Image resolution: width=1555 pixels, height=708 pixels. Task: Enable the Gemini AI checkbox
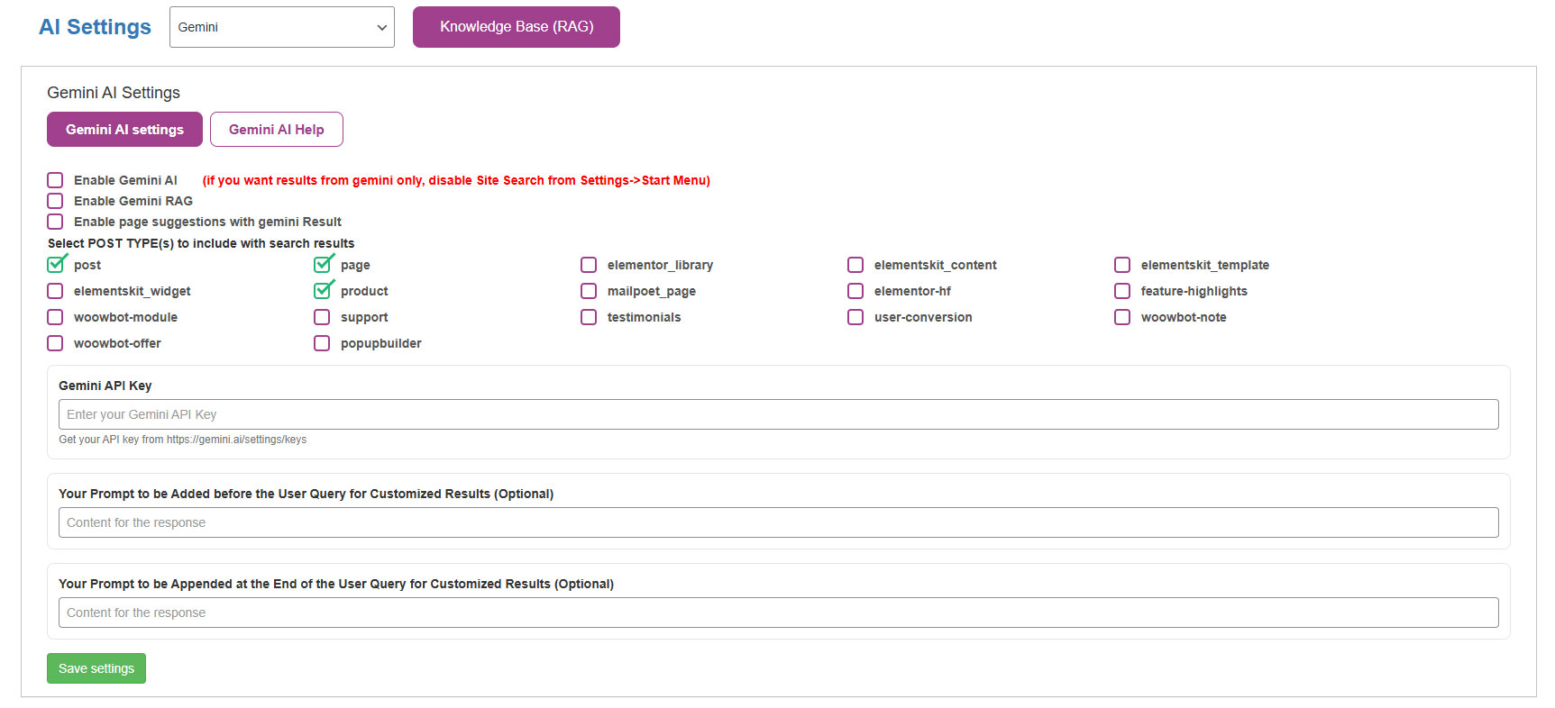(x=55, y=180)
